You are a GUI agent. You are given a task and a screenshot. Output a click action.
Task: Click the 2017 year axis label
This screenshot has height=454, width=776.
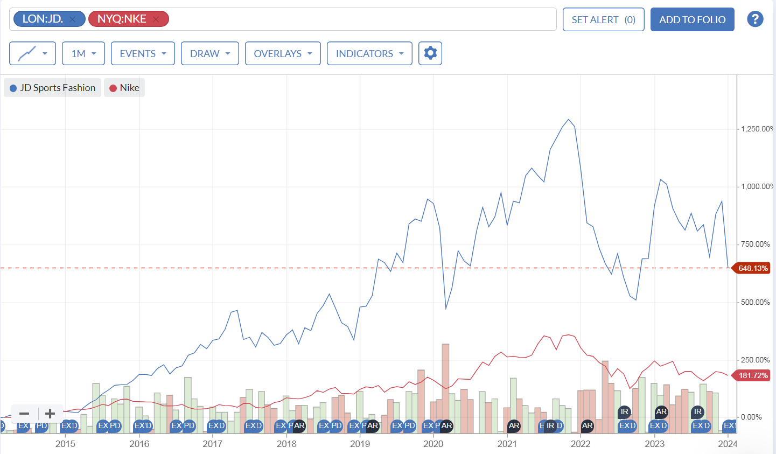pos(212,444)
